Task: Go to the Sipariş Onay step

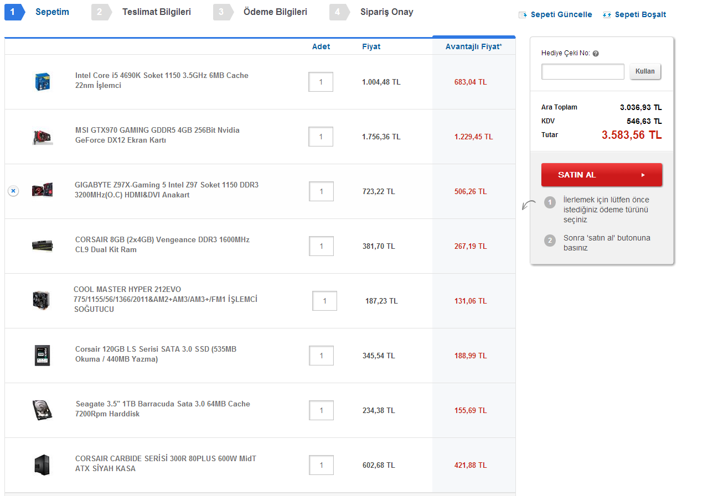Action: tap(386, 11)
